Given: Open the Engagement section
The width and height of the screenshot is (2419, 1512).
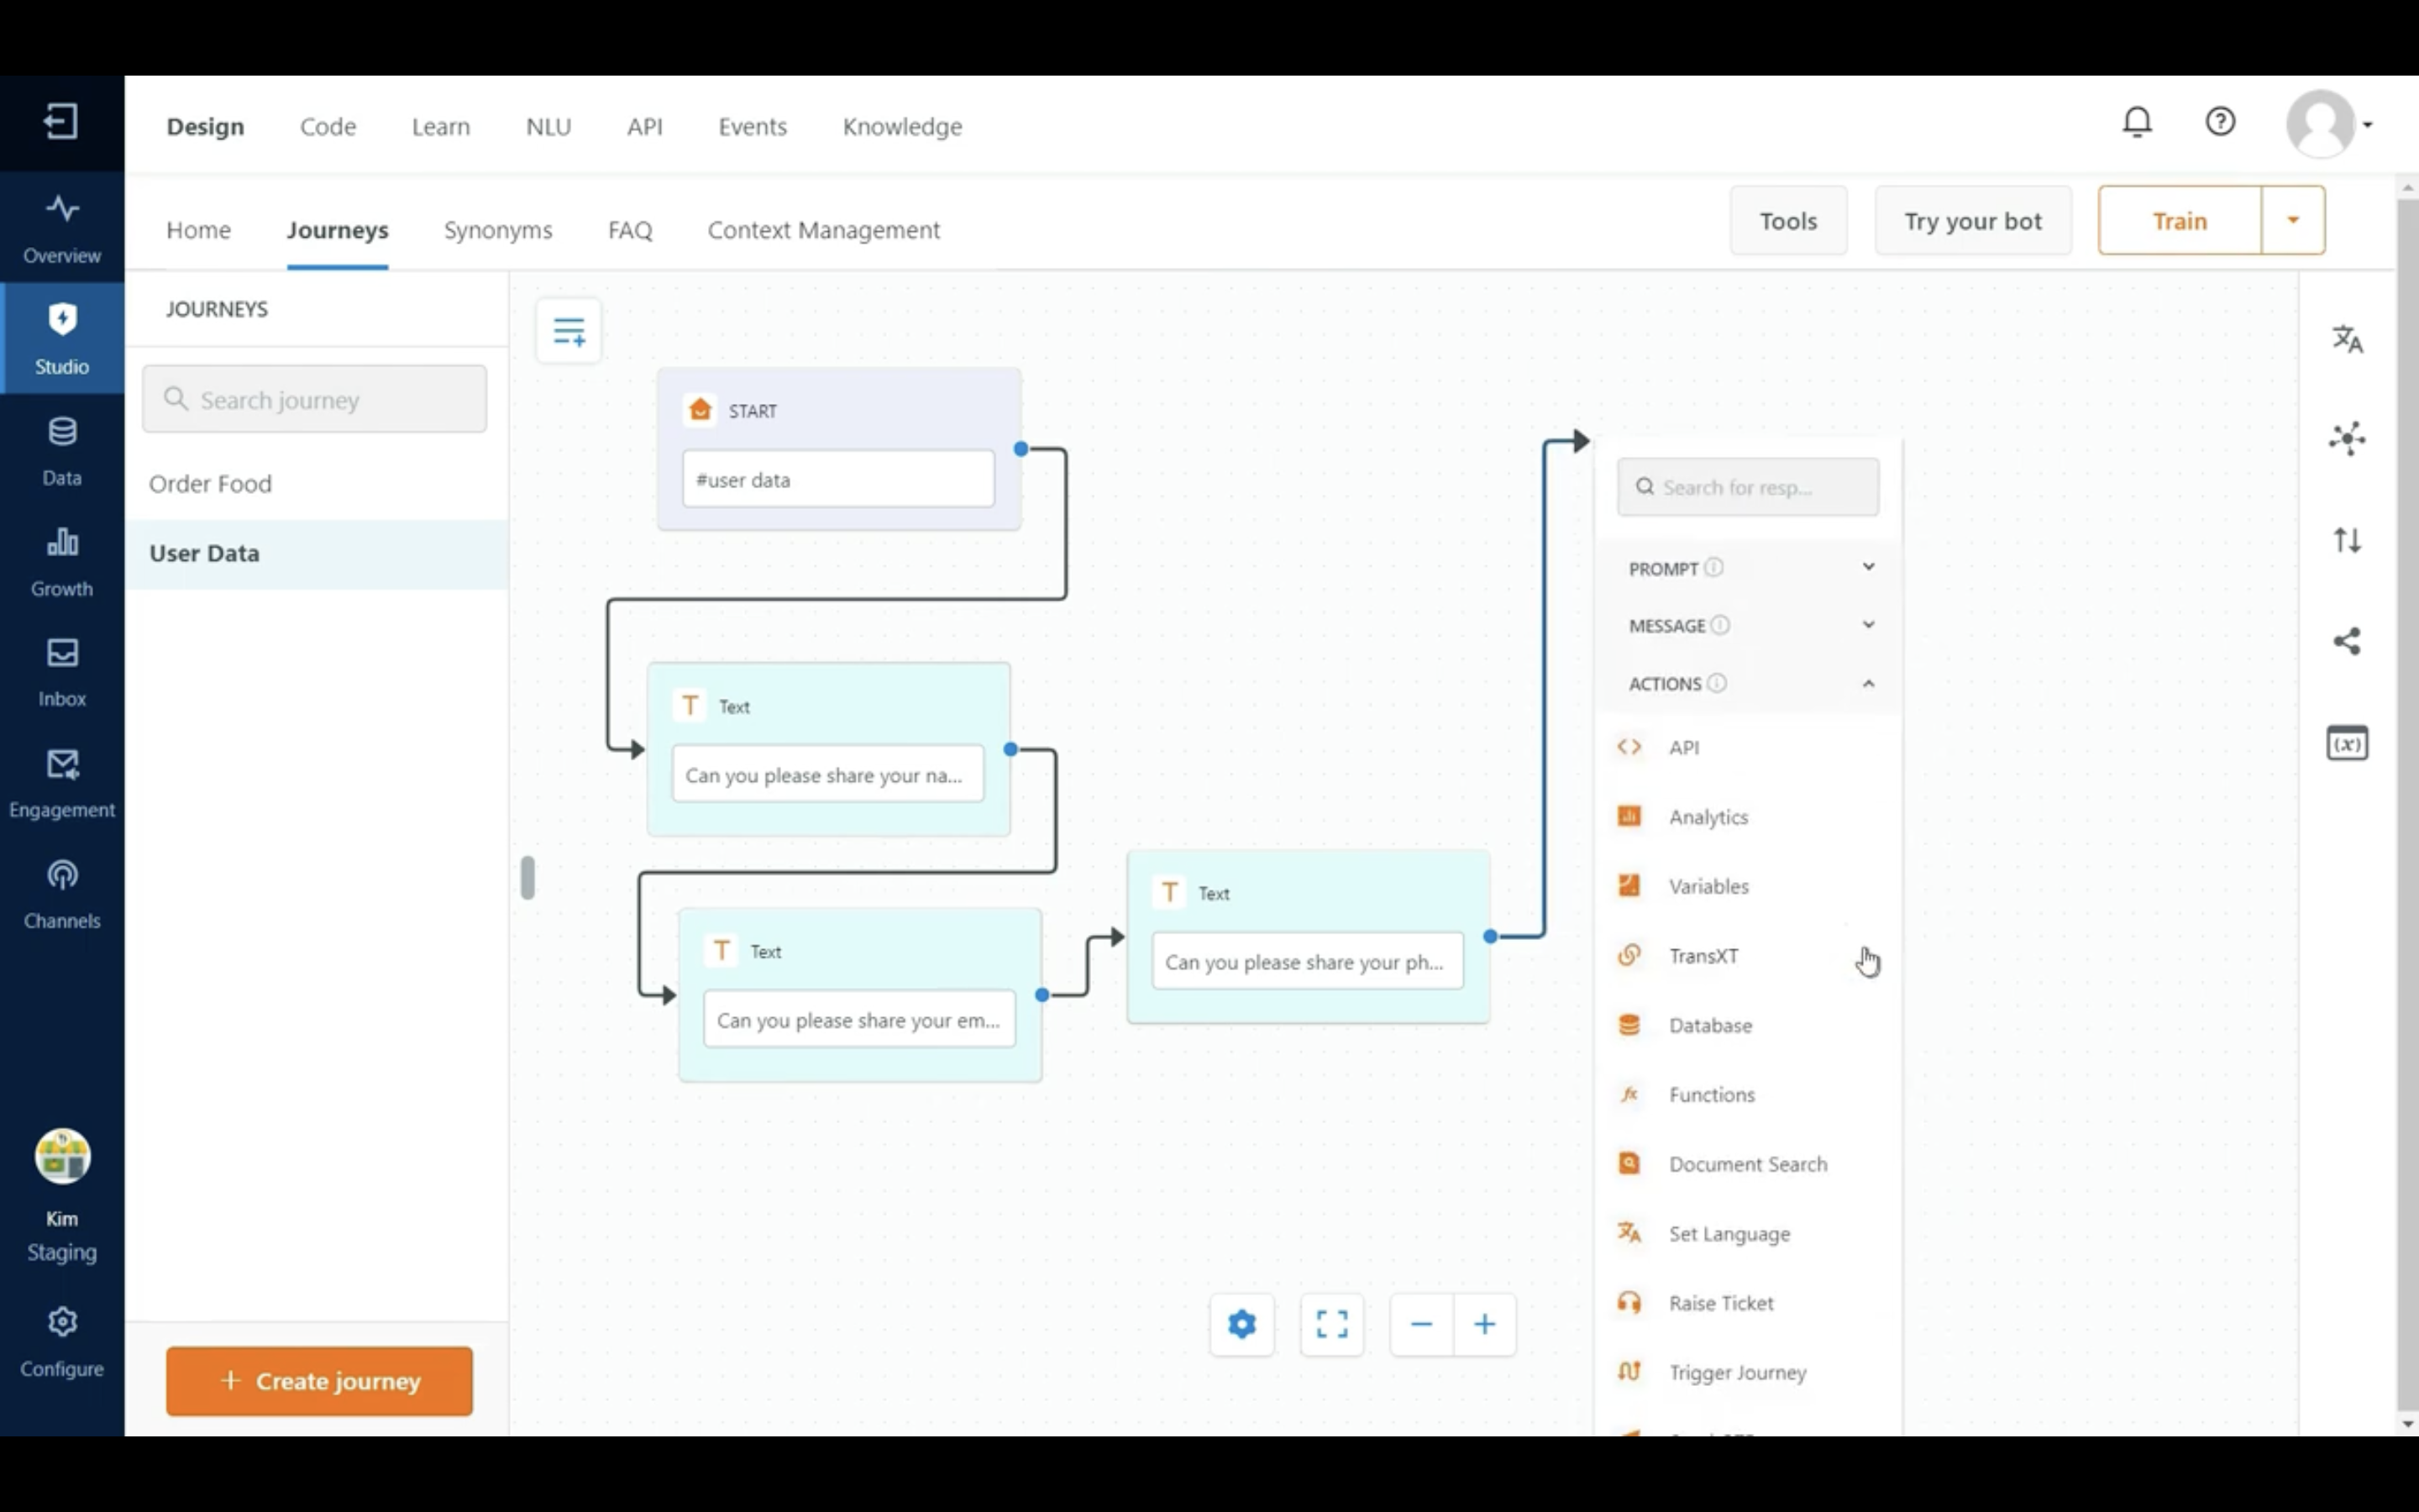Looking at the screenshot, I should (x=62, y=782).
